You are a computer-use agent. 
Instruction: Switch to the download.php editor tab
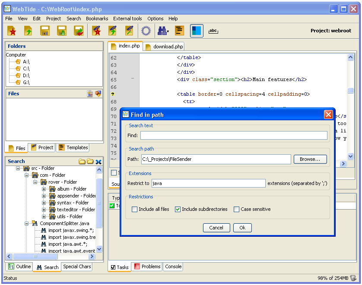point(164,47)
